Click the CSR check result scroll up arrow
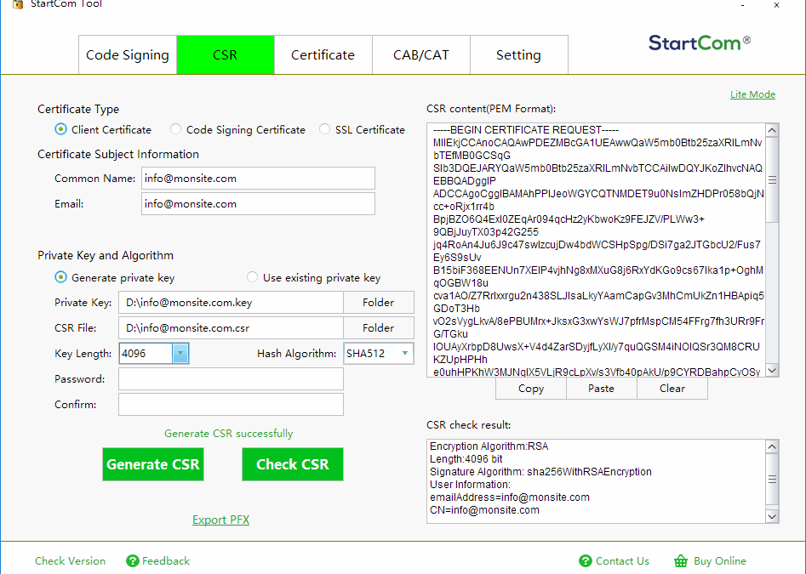Viewport: 806px width, 574px height. (772, 446)
